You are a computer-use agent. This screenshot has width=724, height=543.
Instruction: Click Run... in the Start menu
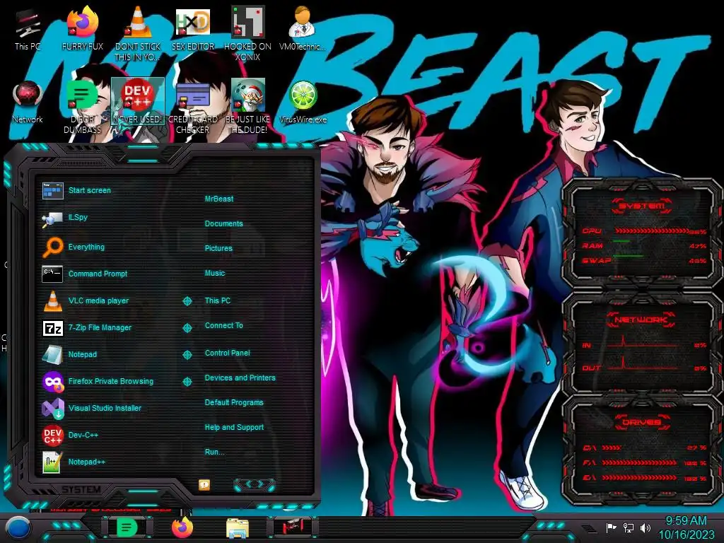point(214,452)
